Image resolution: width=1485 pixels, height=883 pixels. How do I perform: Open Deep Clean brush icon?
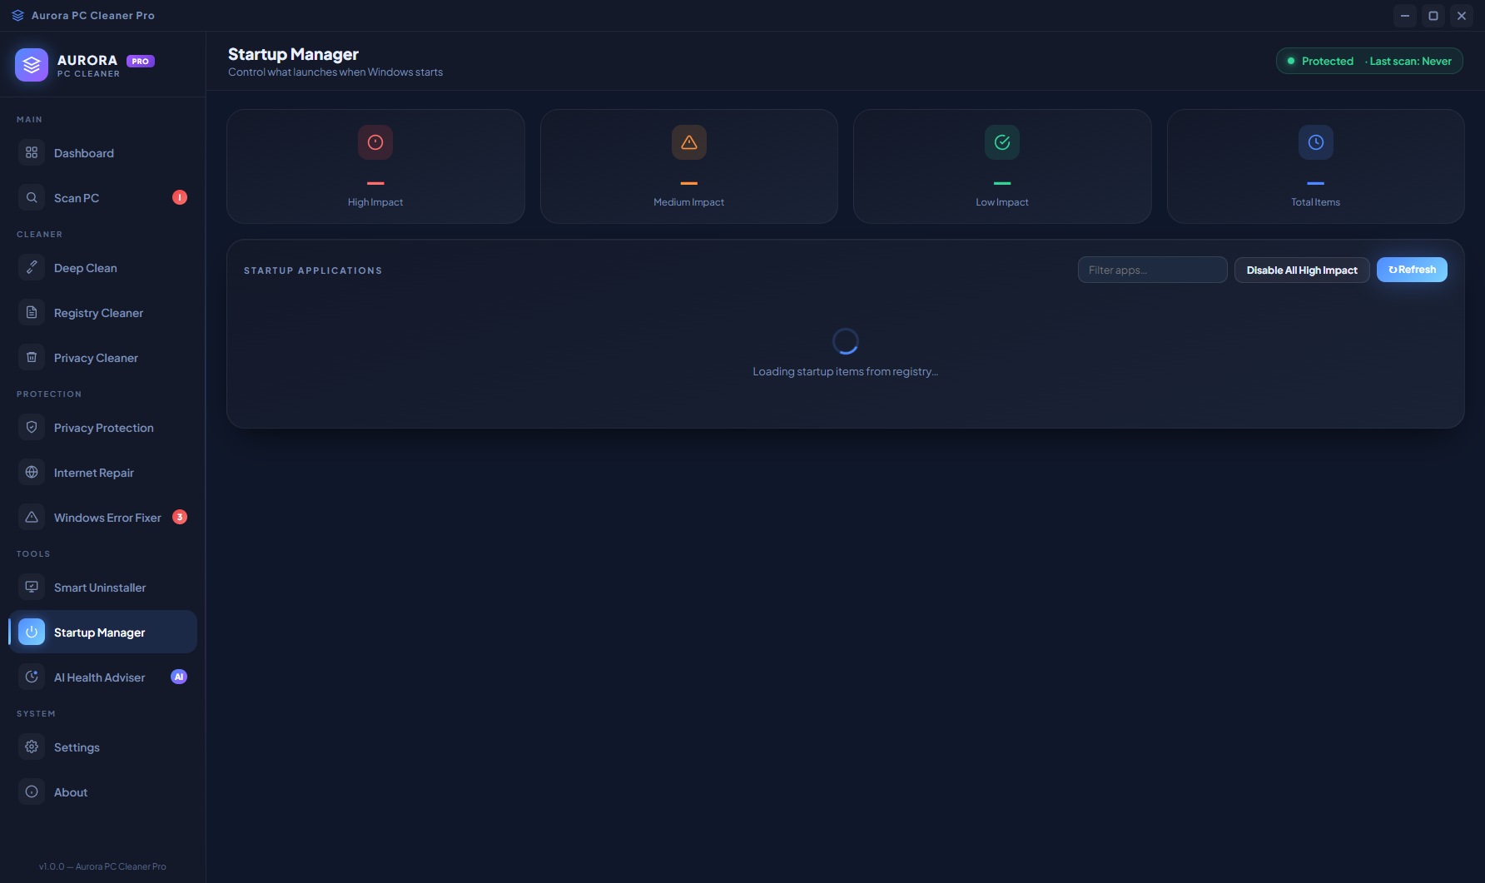pos(32,267)
